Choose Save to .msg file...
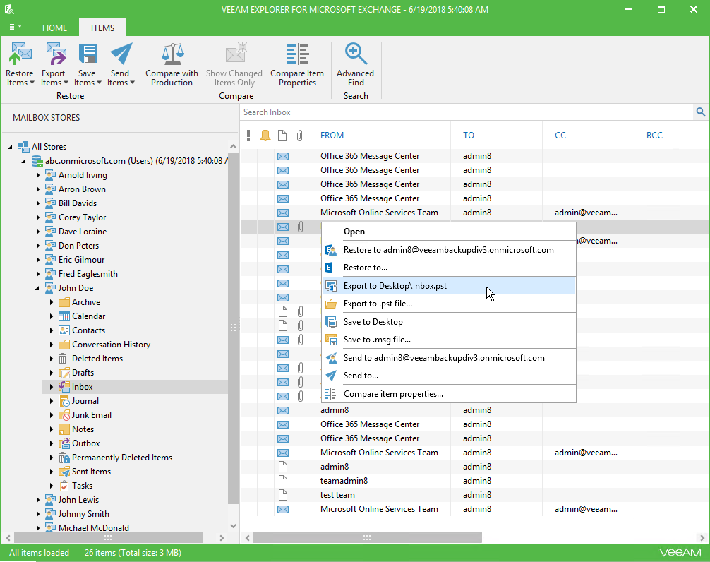710x562 pixels. (x=449, y=340)
